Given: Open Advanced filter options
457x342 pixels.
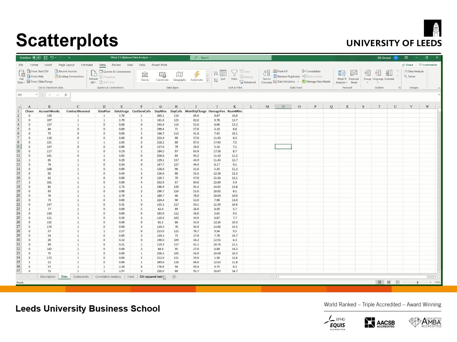Looking at the screenshot, I should tap(248, 82).
